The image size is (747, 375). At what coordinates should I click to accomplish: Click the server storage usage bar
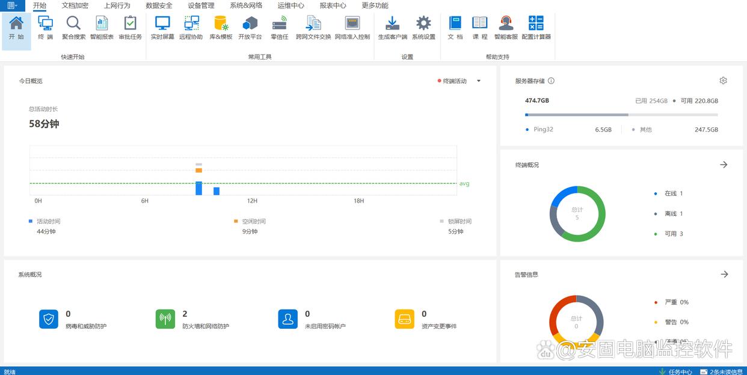621,115
